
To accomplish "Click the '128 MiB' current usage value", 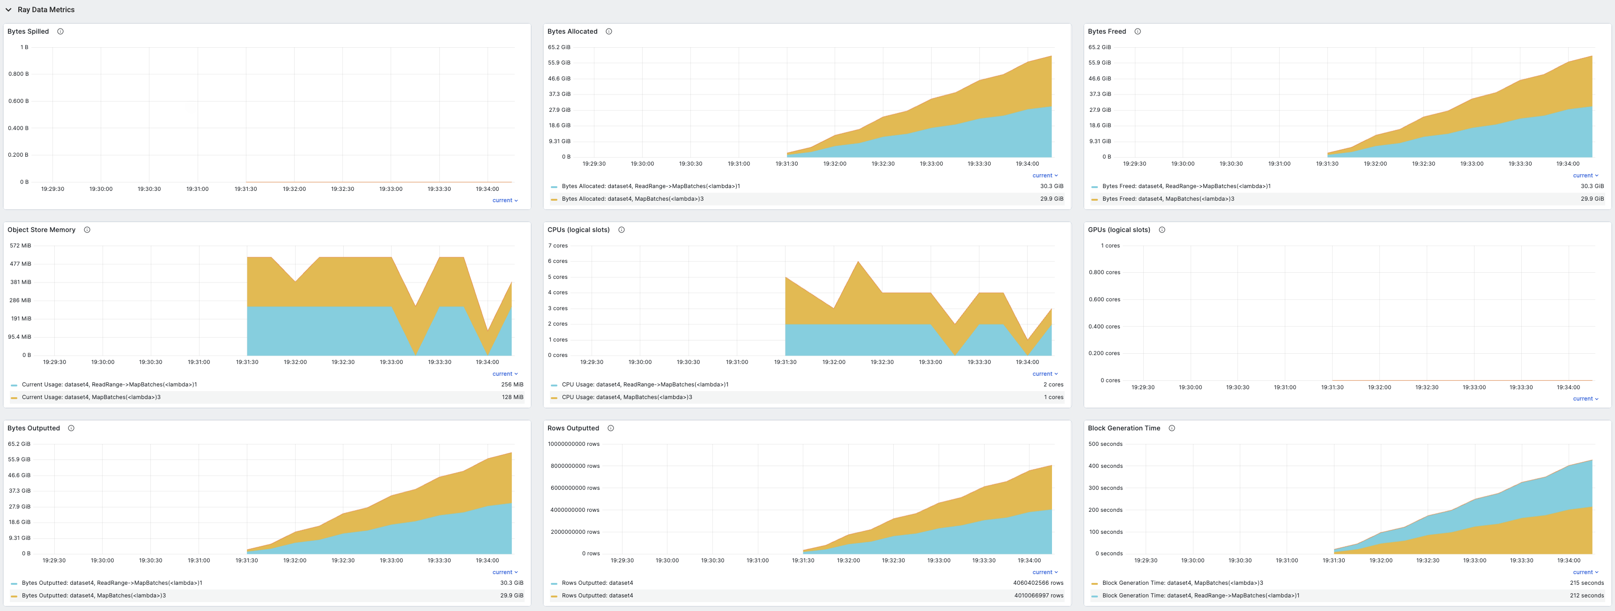I will pos(512,397).
